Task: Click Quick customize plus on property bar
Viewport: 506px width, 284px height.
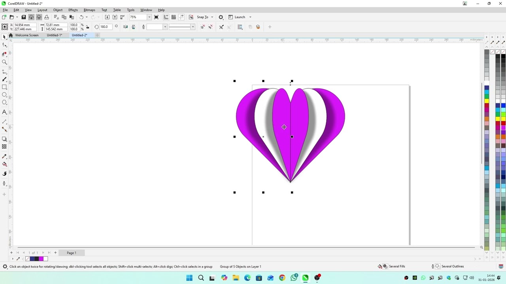Action: [x=270, y=27]
